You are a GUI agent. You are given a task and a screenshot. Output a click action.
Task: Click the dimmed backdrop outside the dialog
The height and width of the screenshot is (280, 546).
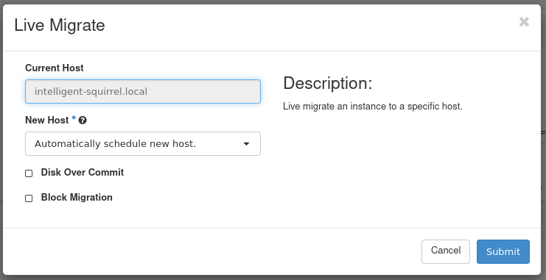click(x=544, y=139)
